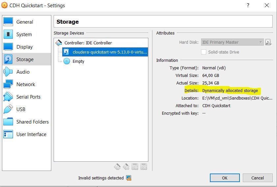
Task: Switch to the Shared Folders section
Action: click(x=27, y=122)
